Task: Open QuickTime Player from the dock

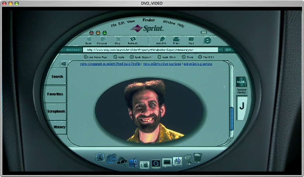Action: click(x=156, y=163)
